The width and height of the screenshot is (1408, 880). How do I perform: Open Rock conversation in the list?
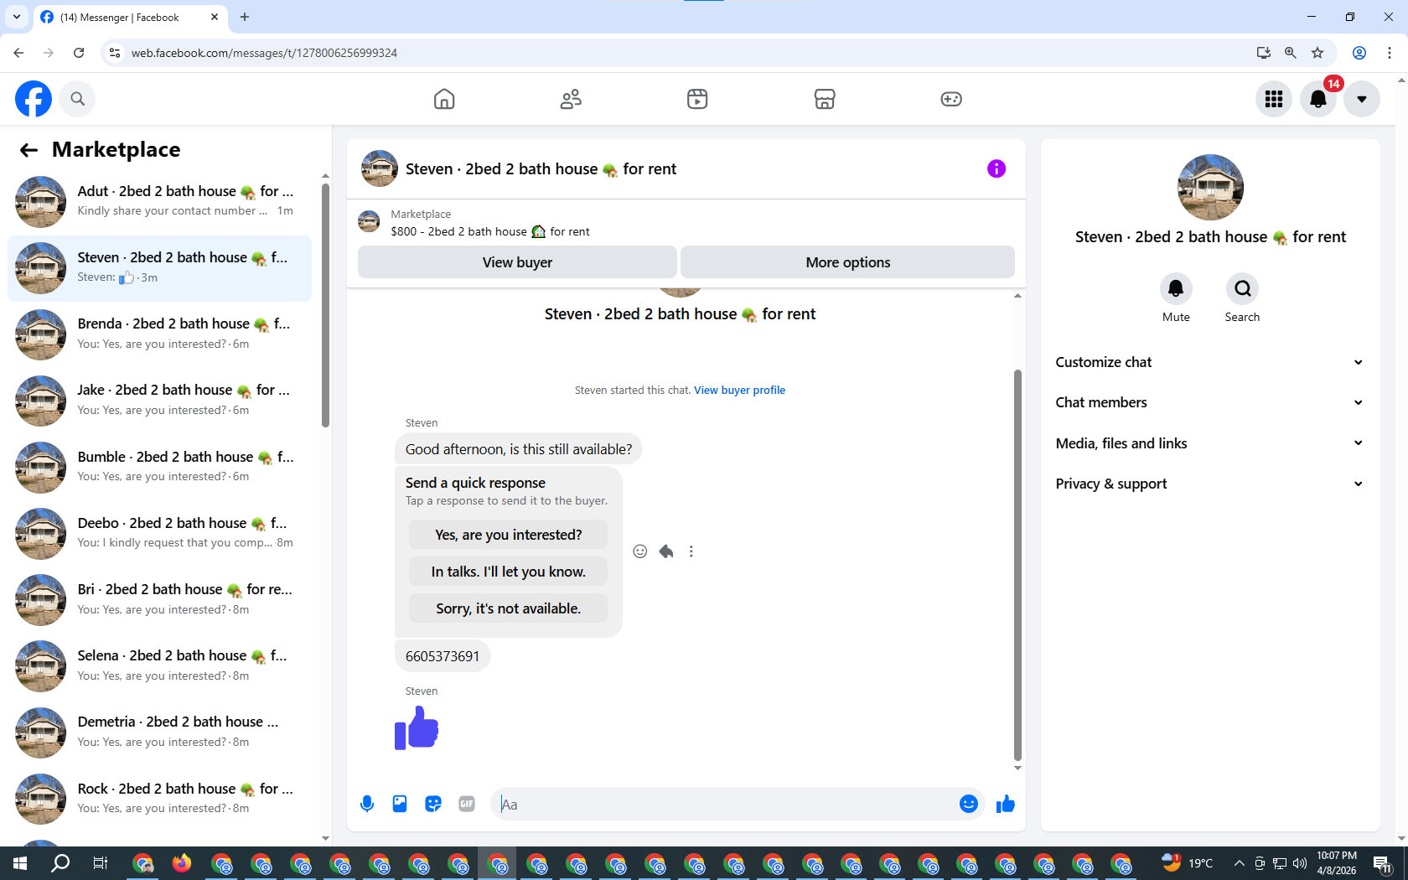point(159,800)
